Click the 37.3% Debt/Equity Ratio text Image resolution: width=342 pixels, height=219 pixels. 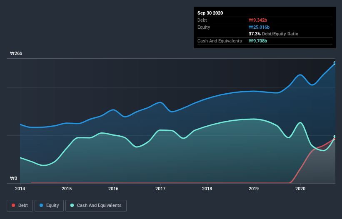point(274,34)
